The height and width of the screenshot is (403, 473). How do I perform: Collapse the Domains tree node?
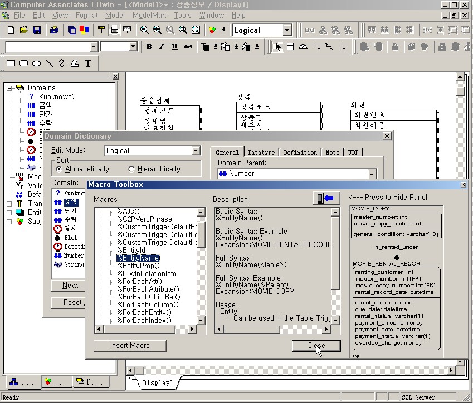[9, 88]
